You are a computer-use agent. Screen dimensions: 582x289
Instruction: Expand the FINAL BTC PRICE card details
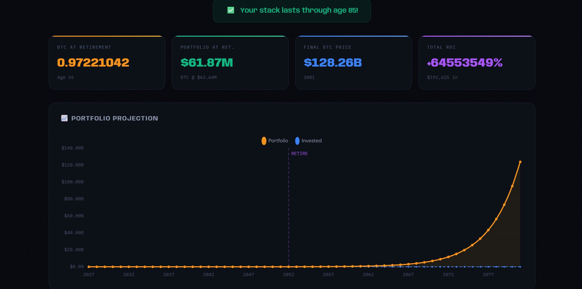[x=353, y=63]
